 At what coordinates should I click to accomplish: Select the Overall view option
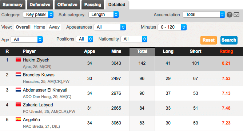click(23, 27)
